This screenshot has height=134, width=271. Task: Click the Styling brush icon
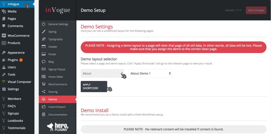tap(44, 32)
